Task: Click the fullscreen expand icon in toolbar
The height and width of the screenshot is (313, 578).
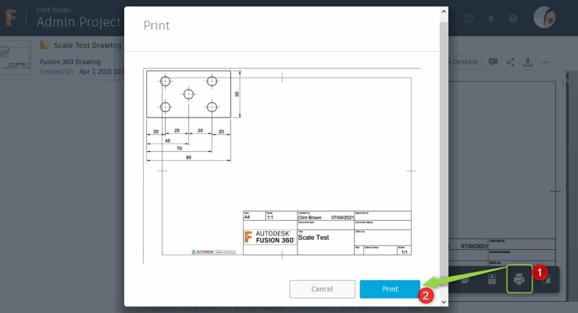Action: tap(546, 280)
